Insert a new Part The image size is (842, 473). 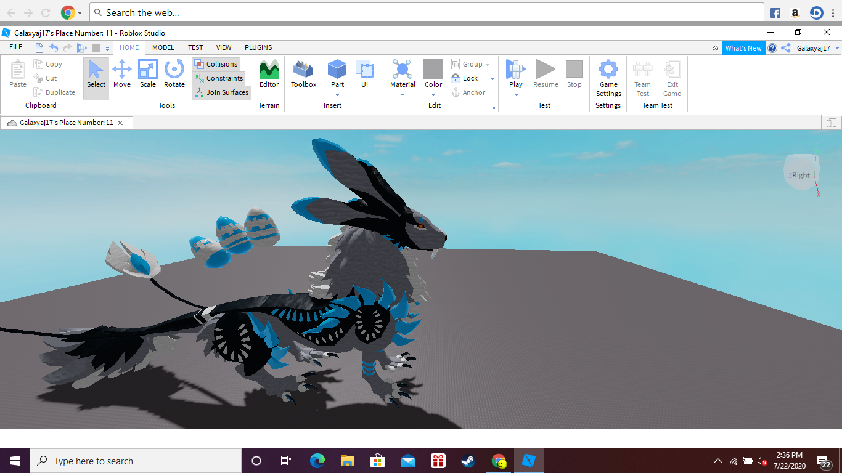point(337,75)
